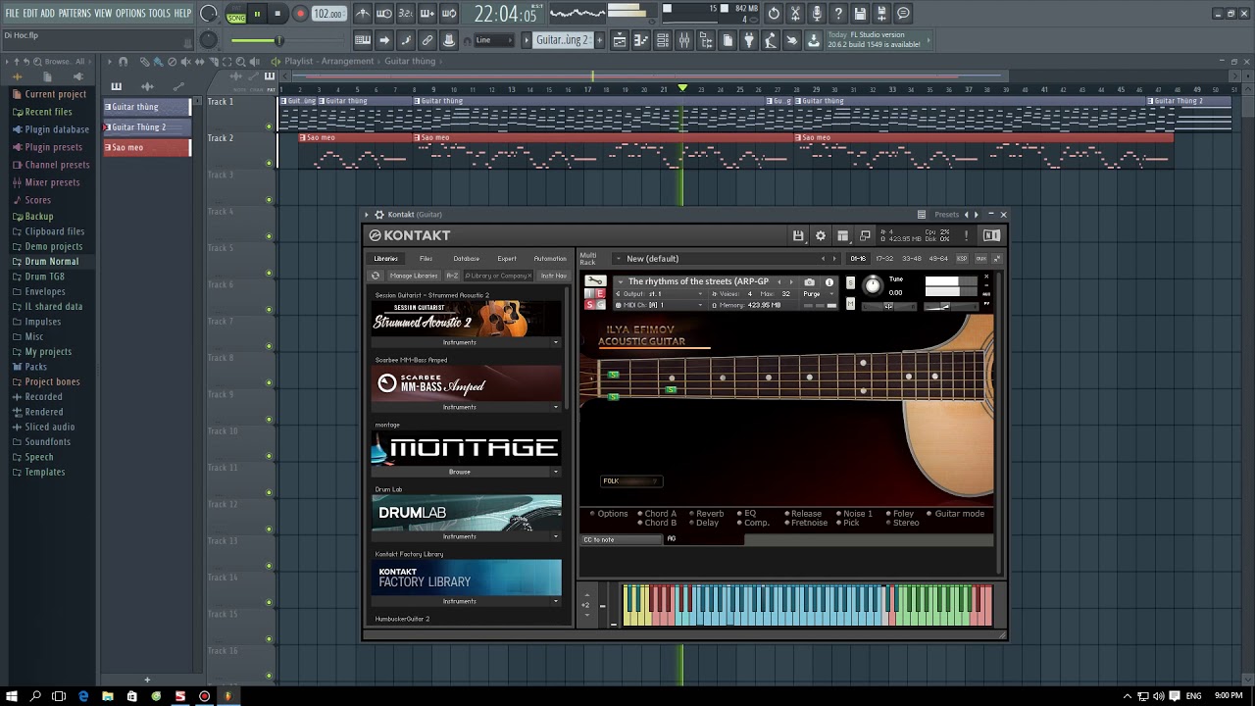This screenshot has width=1255, height=706.
Task: Open the FOLK preset dropdown
Action: pyautogui.click(x=630, y=481)
